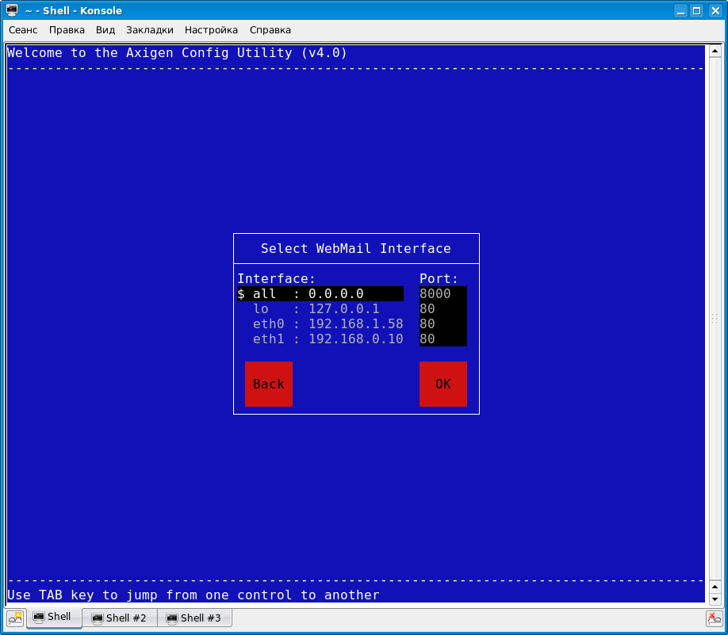The image size is (728, 635).
Task: Switch to the Shell #2 tab
Action: click(120, 618)
